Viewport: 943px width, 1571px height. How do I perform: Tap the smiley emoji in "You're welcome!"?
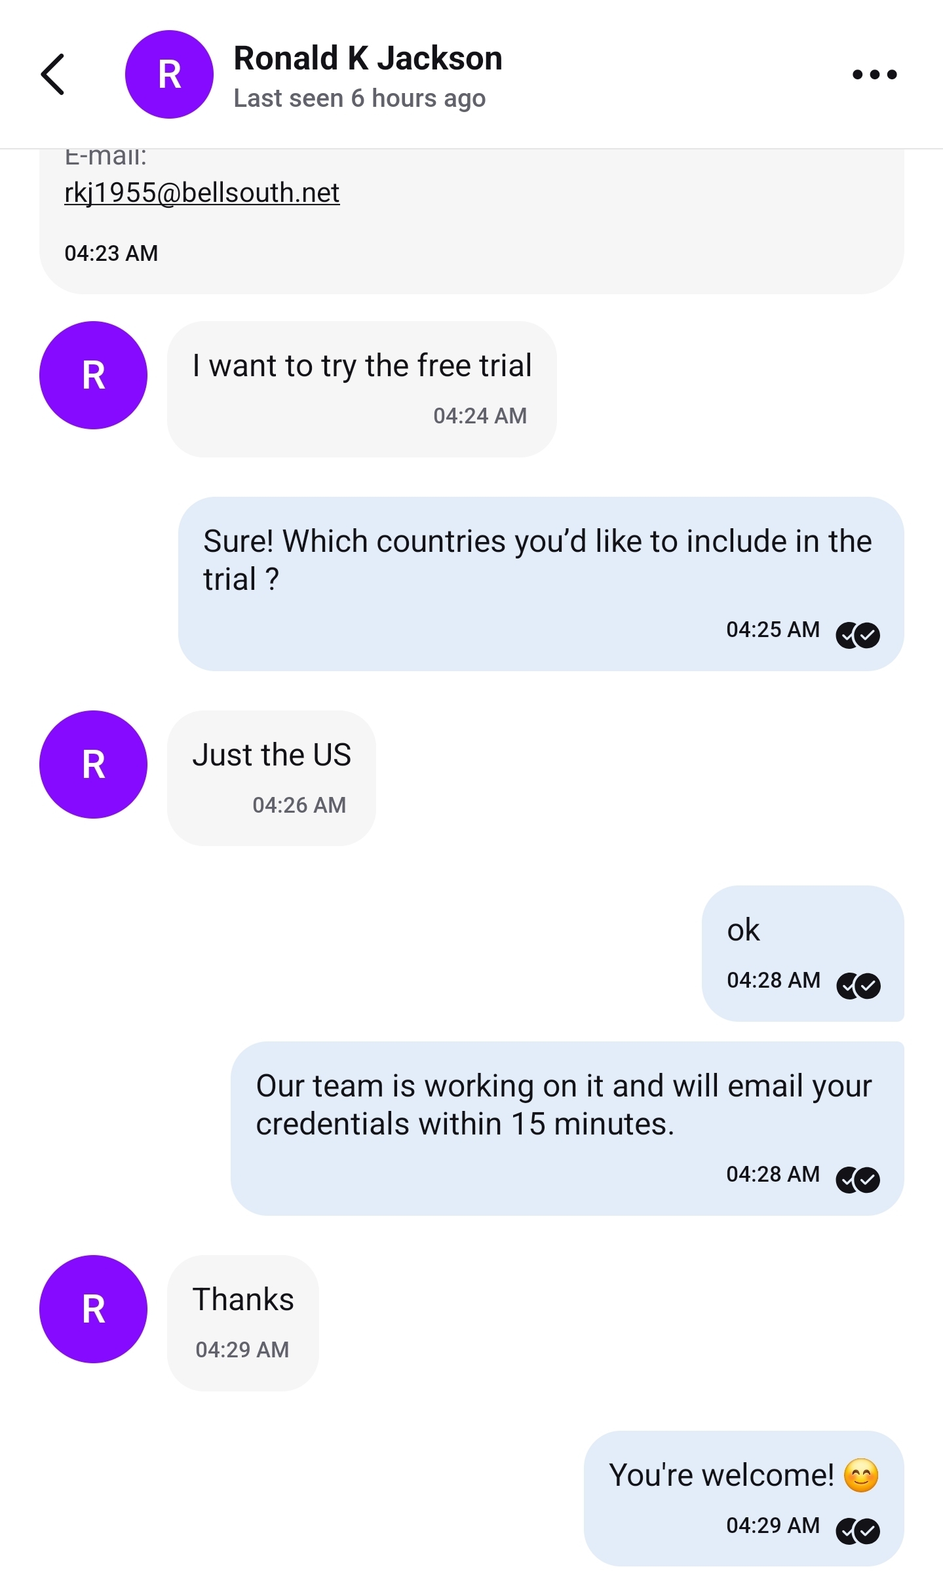coord(861,1475)
